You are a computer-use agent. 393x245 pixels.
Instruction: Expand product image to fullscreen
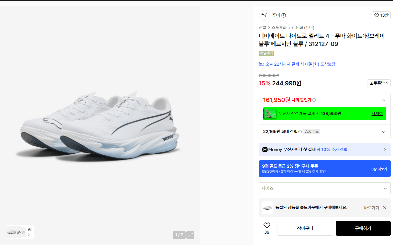pyautogui.click(x=190, y=235)
